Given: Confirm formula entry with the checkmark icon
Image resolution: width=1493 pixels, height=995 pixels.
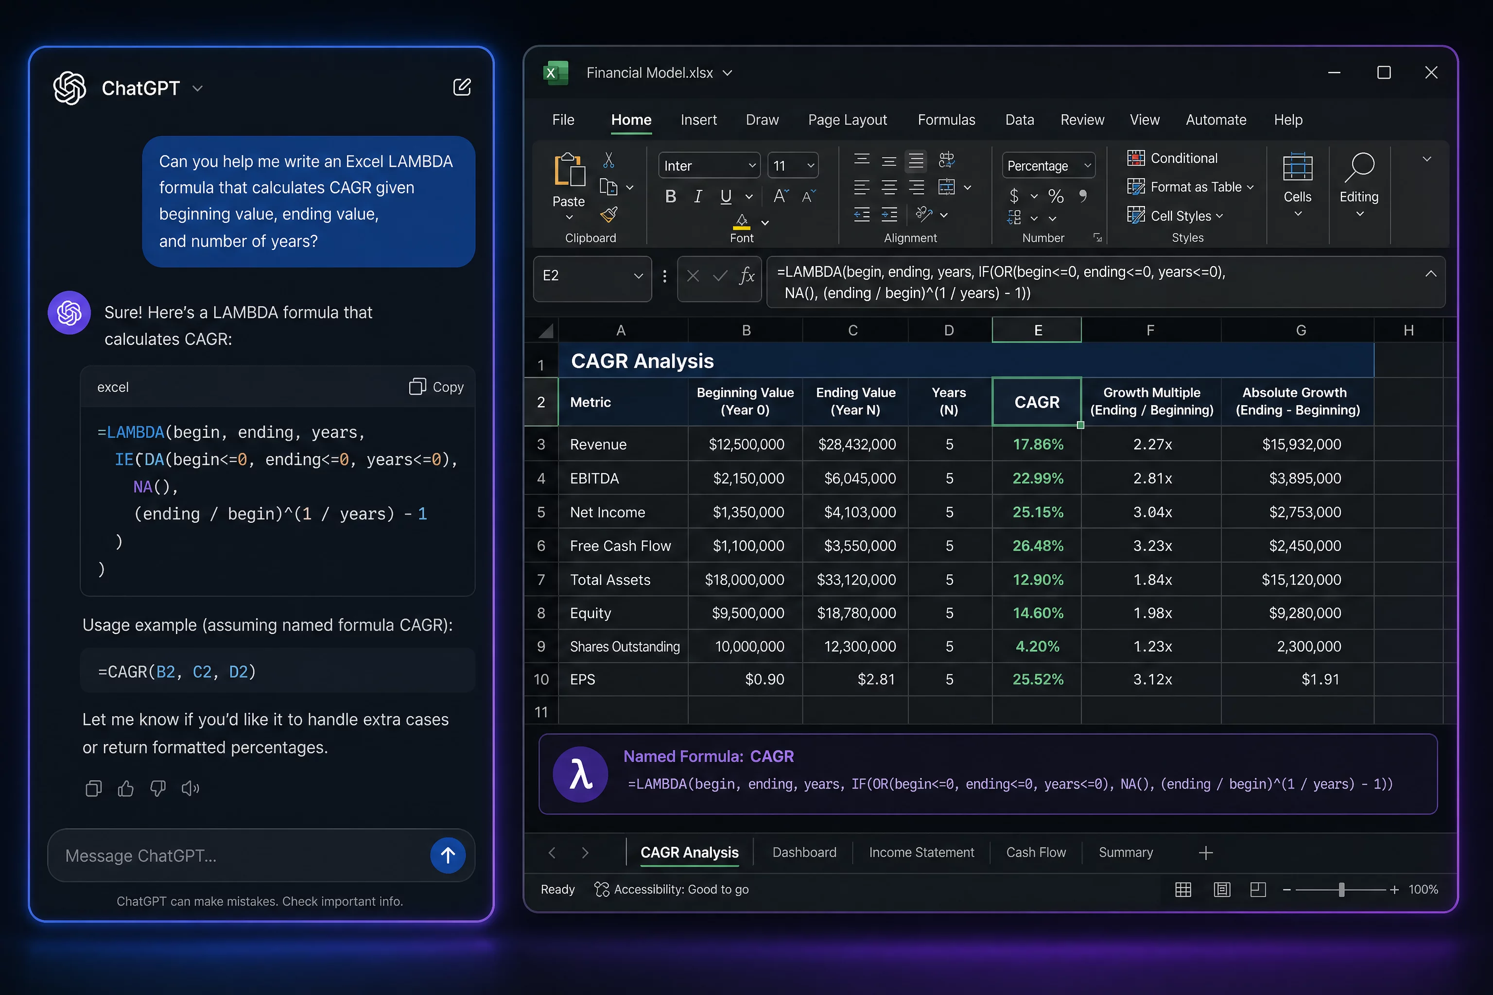Looking at the screenshot, I should [x=720, y=276].
